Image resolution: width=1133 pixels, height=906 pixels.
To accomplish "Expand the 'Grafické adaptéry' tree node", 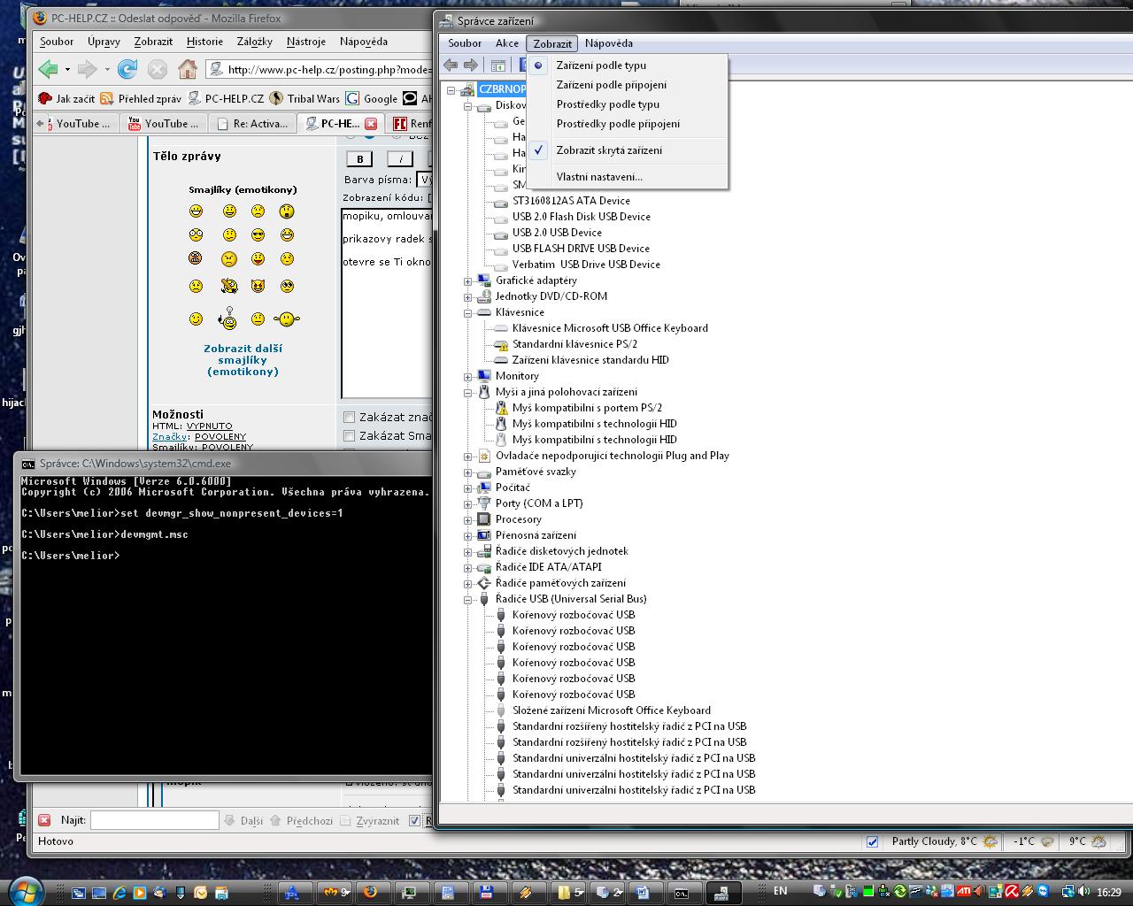I will click(x=467, y=281).
